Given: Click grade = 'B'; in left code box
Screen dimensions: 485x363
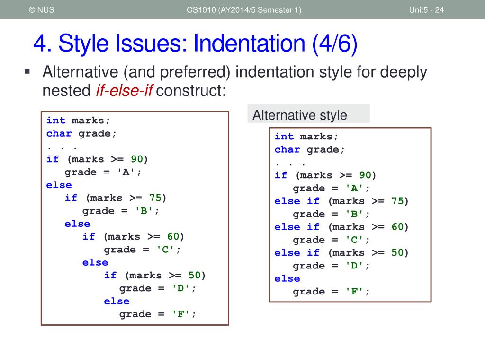Looking at the screenshot, I should (121, 211).
